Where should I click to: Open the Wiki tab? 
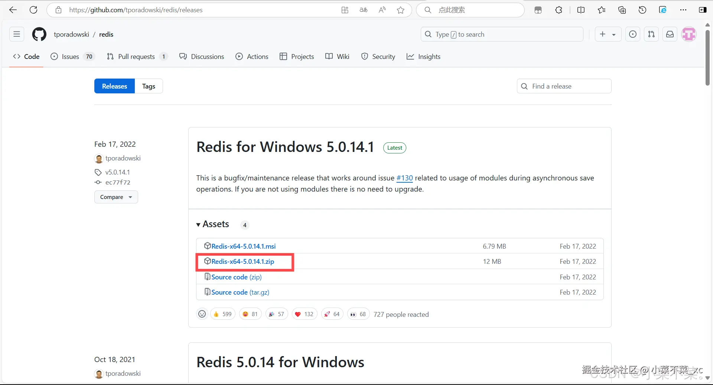(x=337, y=56)
